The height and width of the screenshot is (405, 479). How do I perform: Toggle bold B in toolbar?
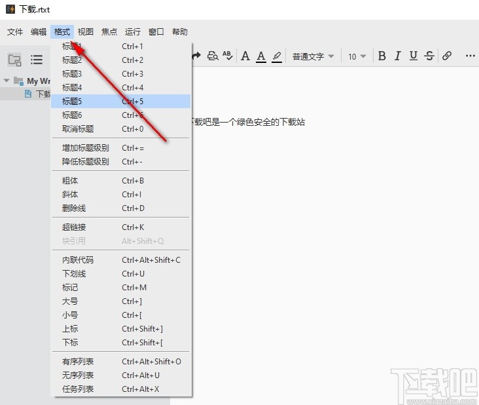pyautogui.click(x=382, y=56)
